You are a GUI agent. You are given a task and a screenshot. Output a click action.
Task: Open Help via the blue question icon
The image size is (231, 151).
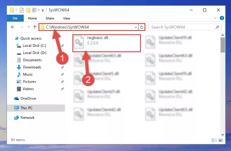coord(222,18)
